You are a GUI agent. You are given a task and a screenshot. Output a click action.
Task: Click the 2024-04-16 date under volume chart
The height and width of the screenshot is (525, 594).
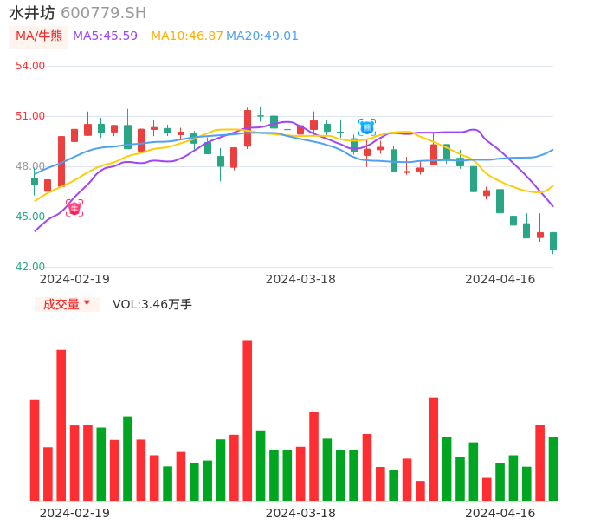point(500,513)
